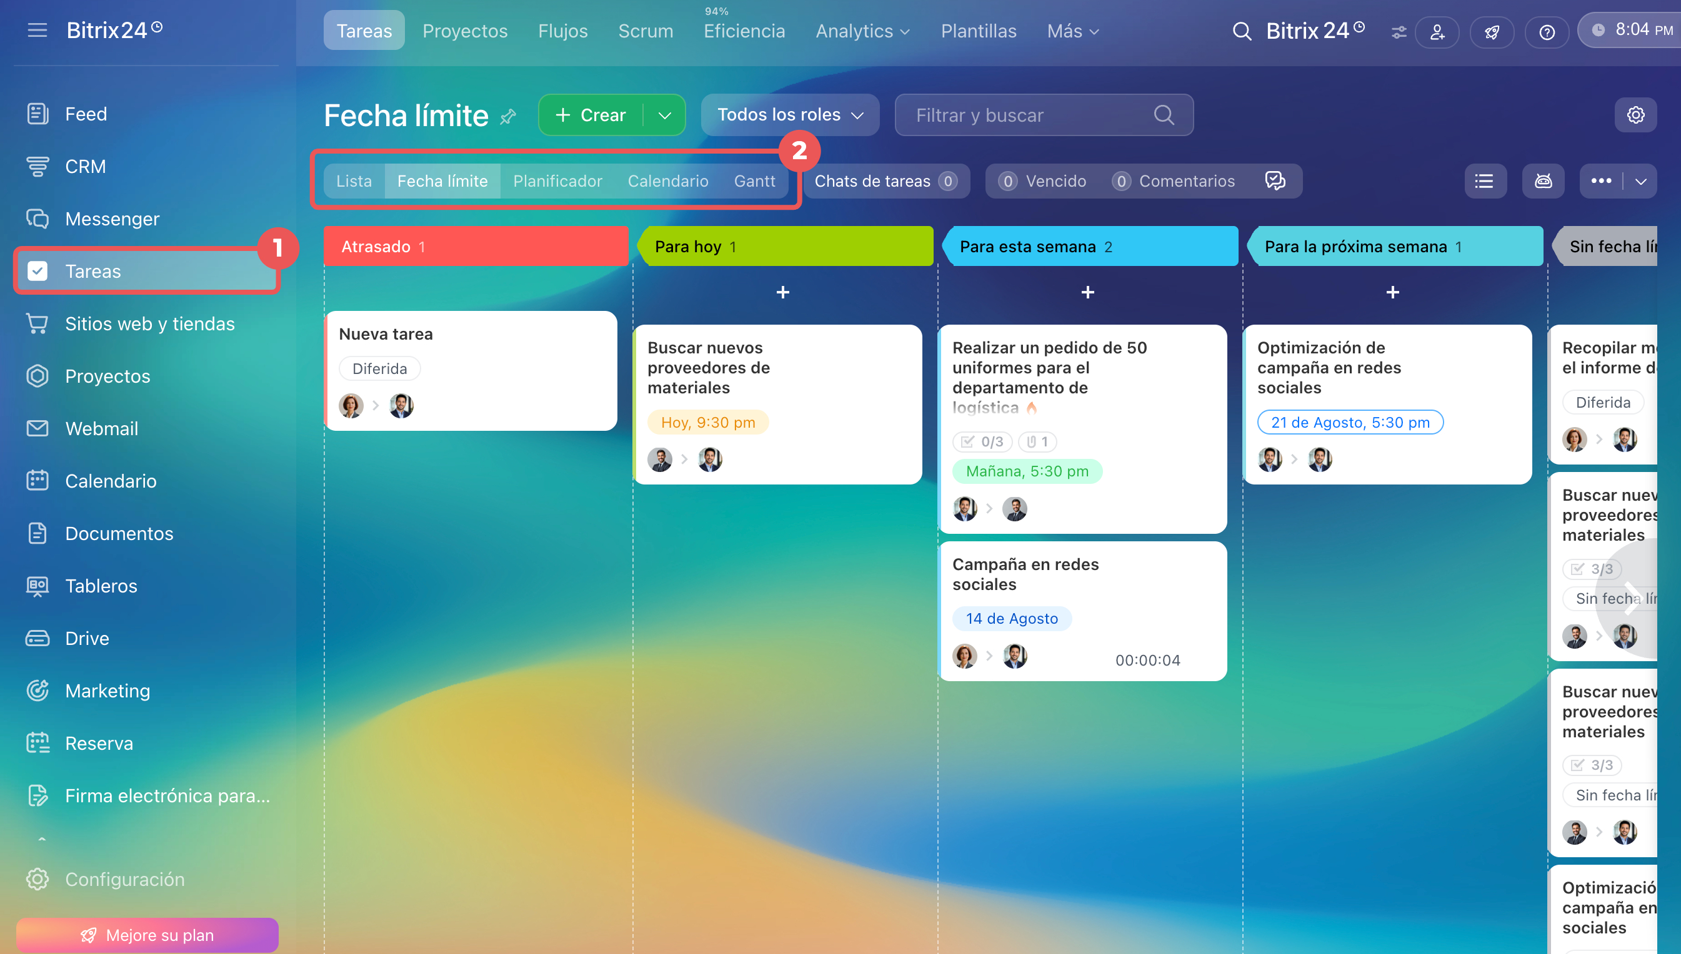This screenshot has width=1681, height=954.
Task: Expand the Crear button dropdown arrow
Action: click(665, 116)
